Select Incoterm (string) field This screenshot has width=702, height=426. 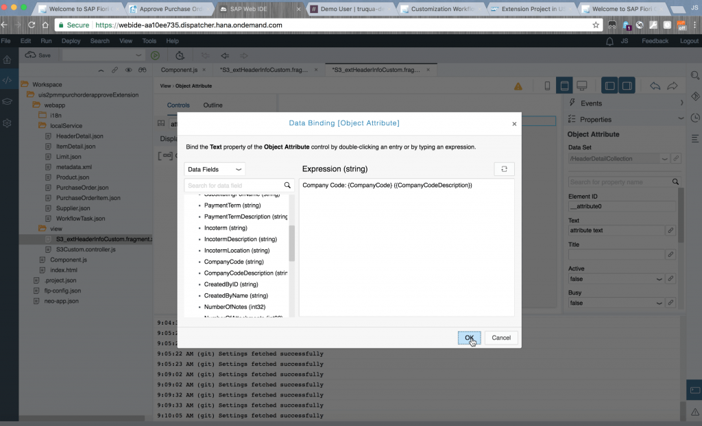point(226,228)
